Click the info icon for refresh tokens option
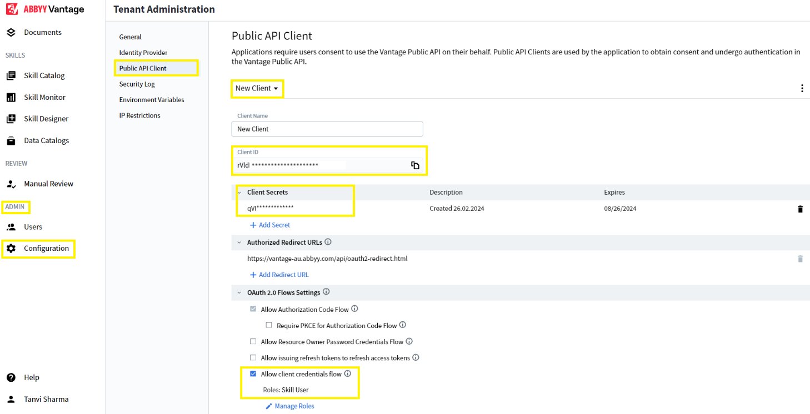This screenshot has height=414, width=810. (x=416, y=357)
